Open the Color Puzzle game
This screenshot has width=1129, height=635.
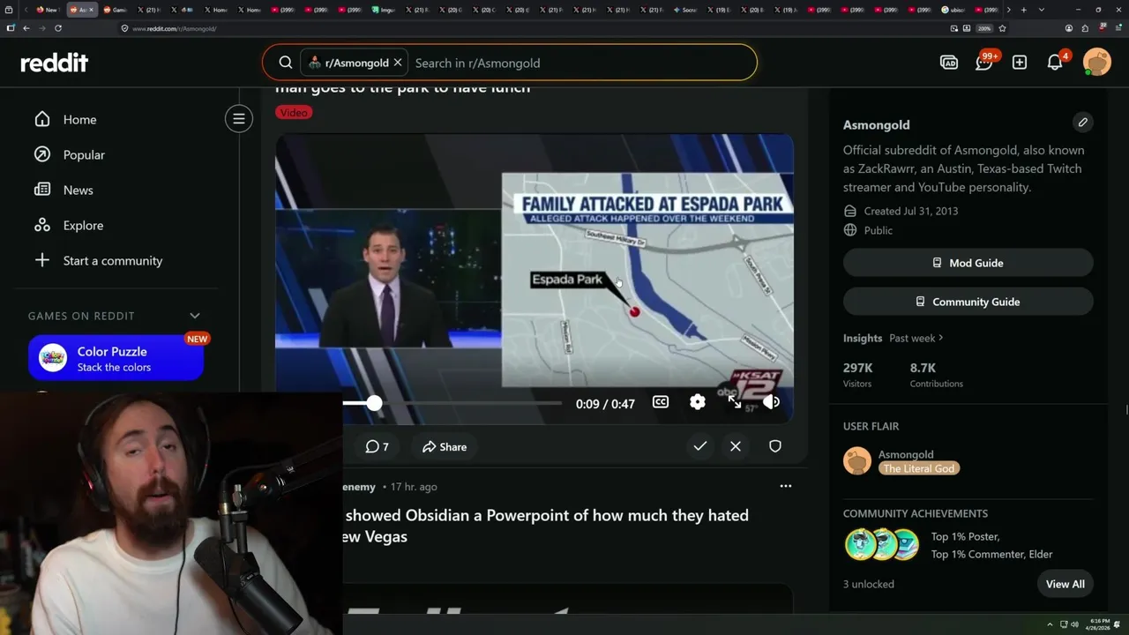pyautogui.click(x=116, y=358)
